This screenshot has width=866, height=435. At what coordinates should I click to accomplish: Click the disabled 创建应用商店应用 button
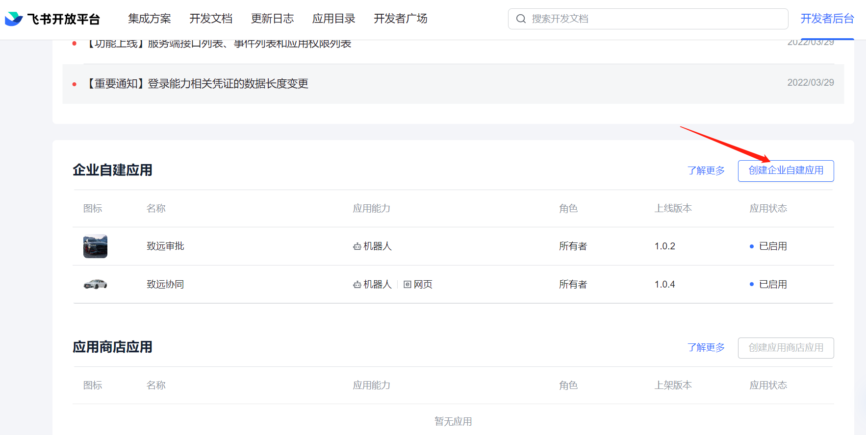[786, 348]
